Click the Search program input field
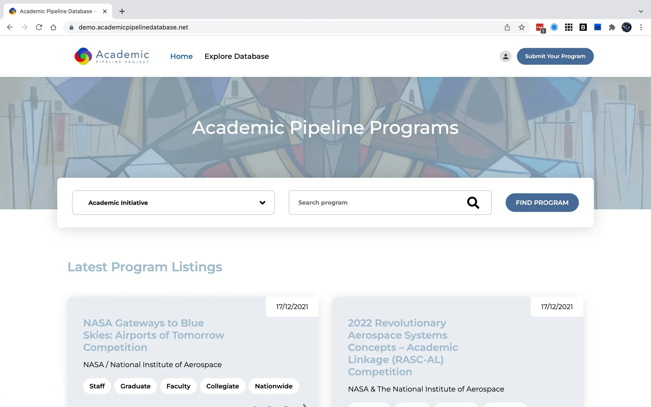Image resolution: width=651 pixels, height=407 pixels. 377,203
